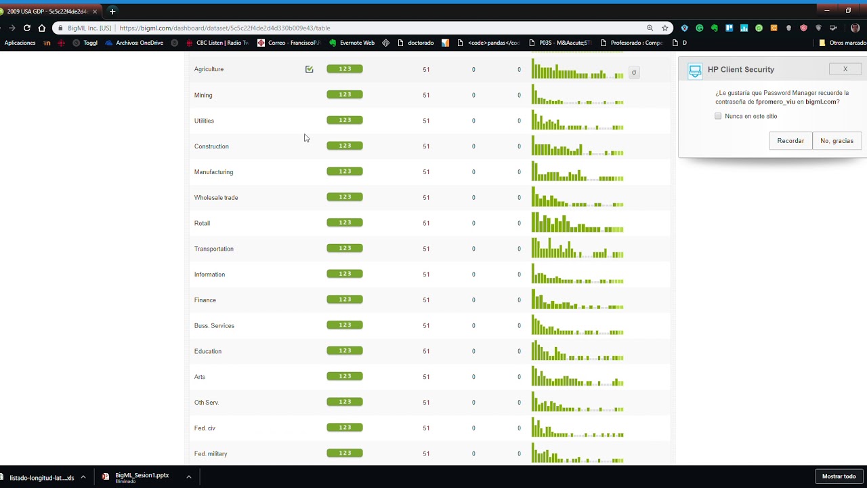Click the Information field name
Viewport: 867px width, 488px height.
click(x=209, y=274)
